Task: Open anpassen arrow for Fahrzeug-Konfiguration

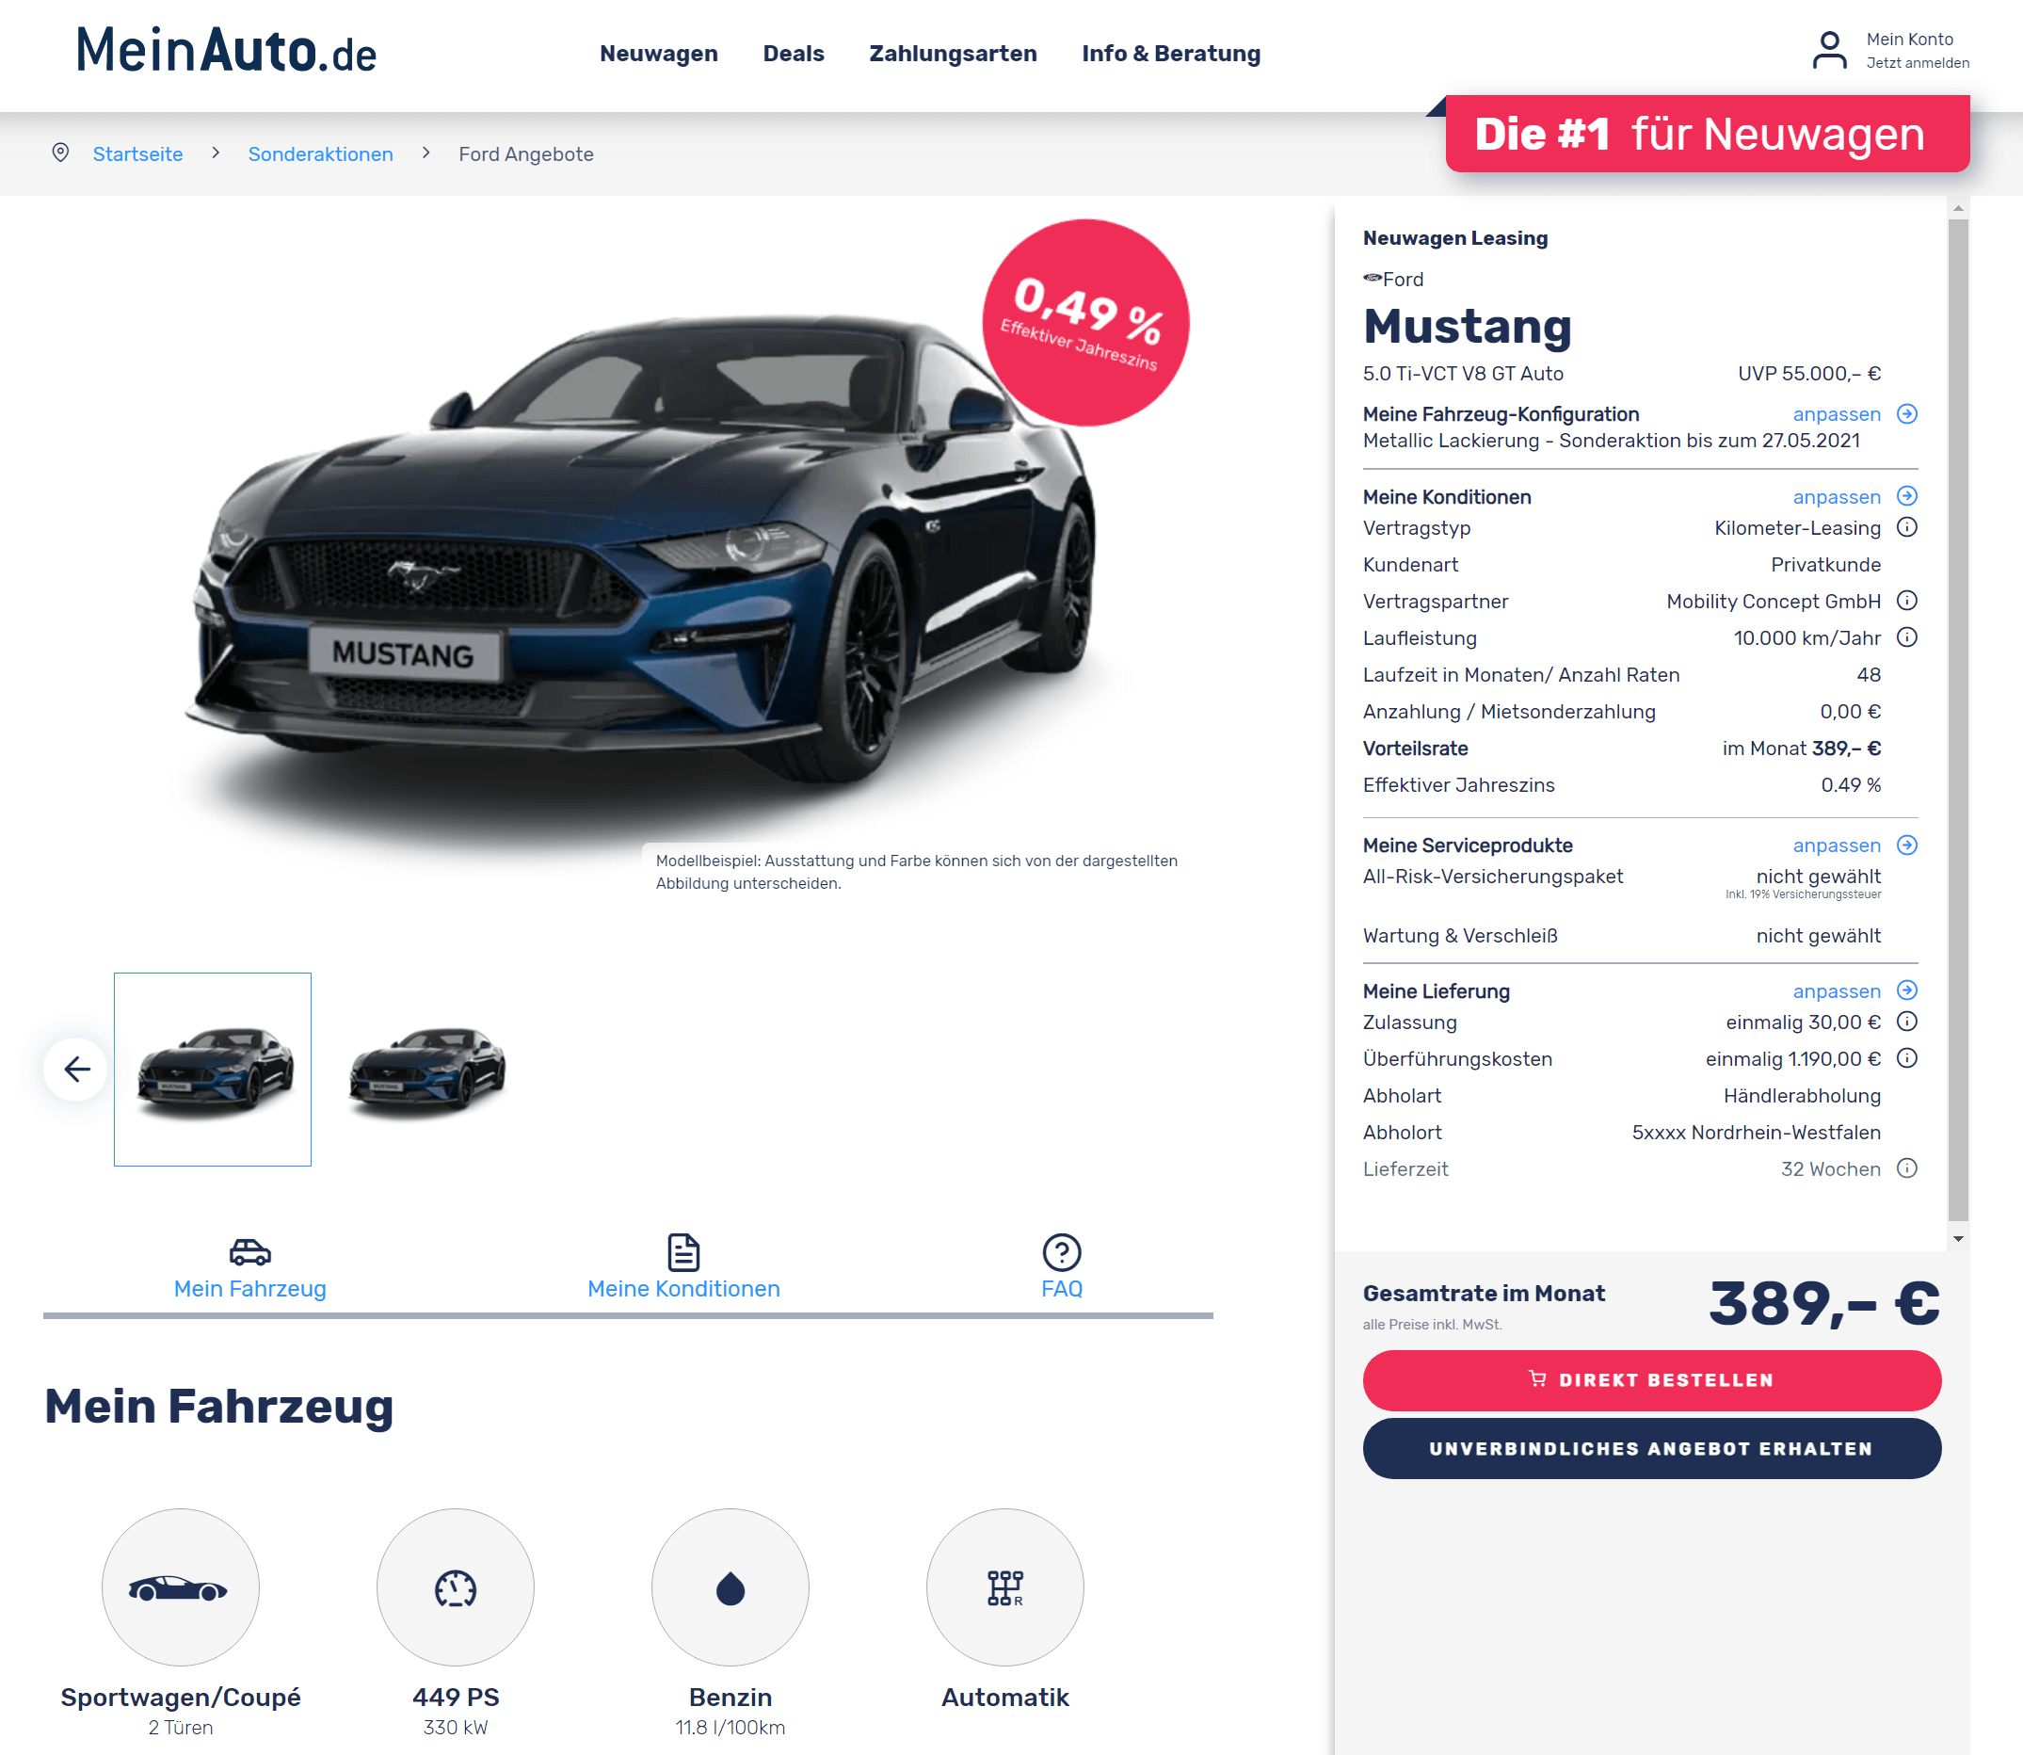Action: click(1906, 414)
